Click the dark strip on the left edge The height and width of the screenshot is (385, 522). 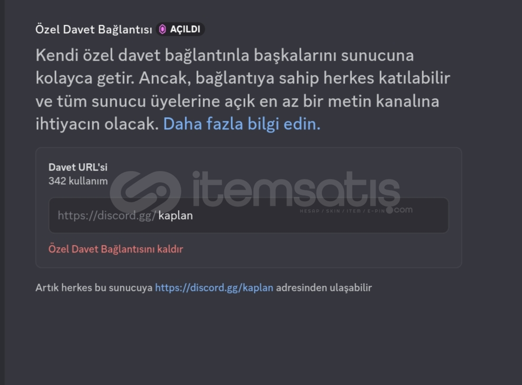[2, 192]
